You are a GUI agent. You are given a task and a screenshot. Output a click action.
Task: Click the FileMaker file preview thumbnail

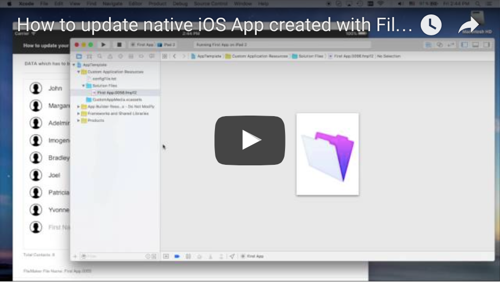(x=327, y=154)
